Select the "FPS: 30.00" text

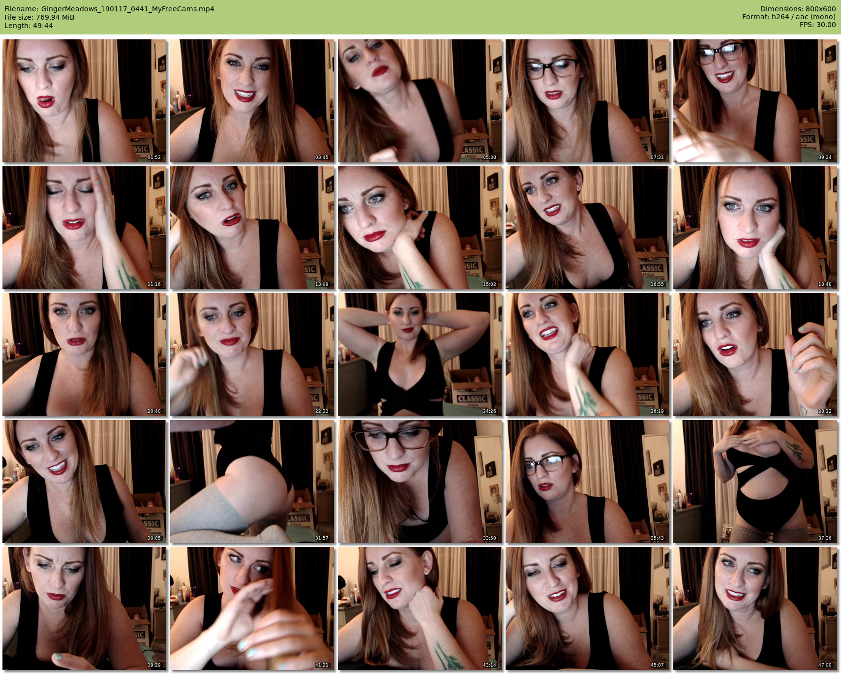[x=817, y=25]
